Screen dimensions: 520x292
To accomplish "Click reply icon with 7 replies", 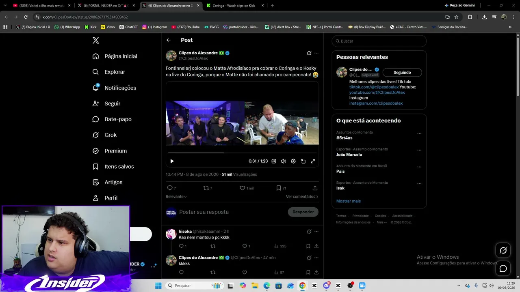I will click(x=171, y=188).
